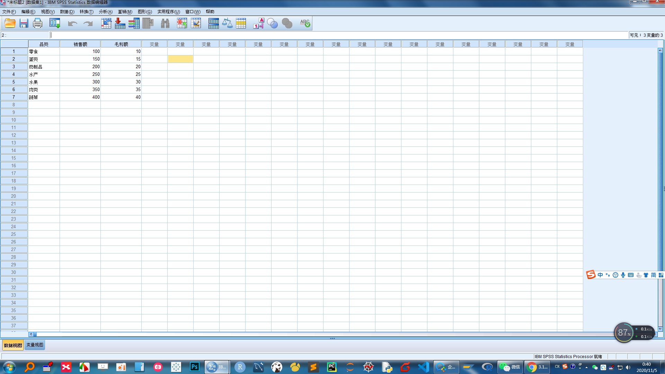Open the Windows Start button
This screenshot has height=374, width=665.
pos(9,367)
